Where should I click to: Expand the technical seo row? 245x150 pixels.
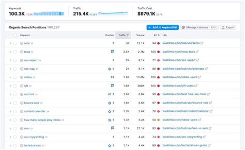(x=10, y=146)
